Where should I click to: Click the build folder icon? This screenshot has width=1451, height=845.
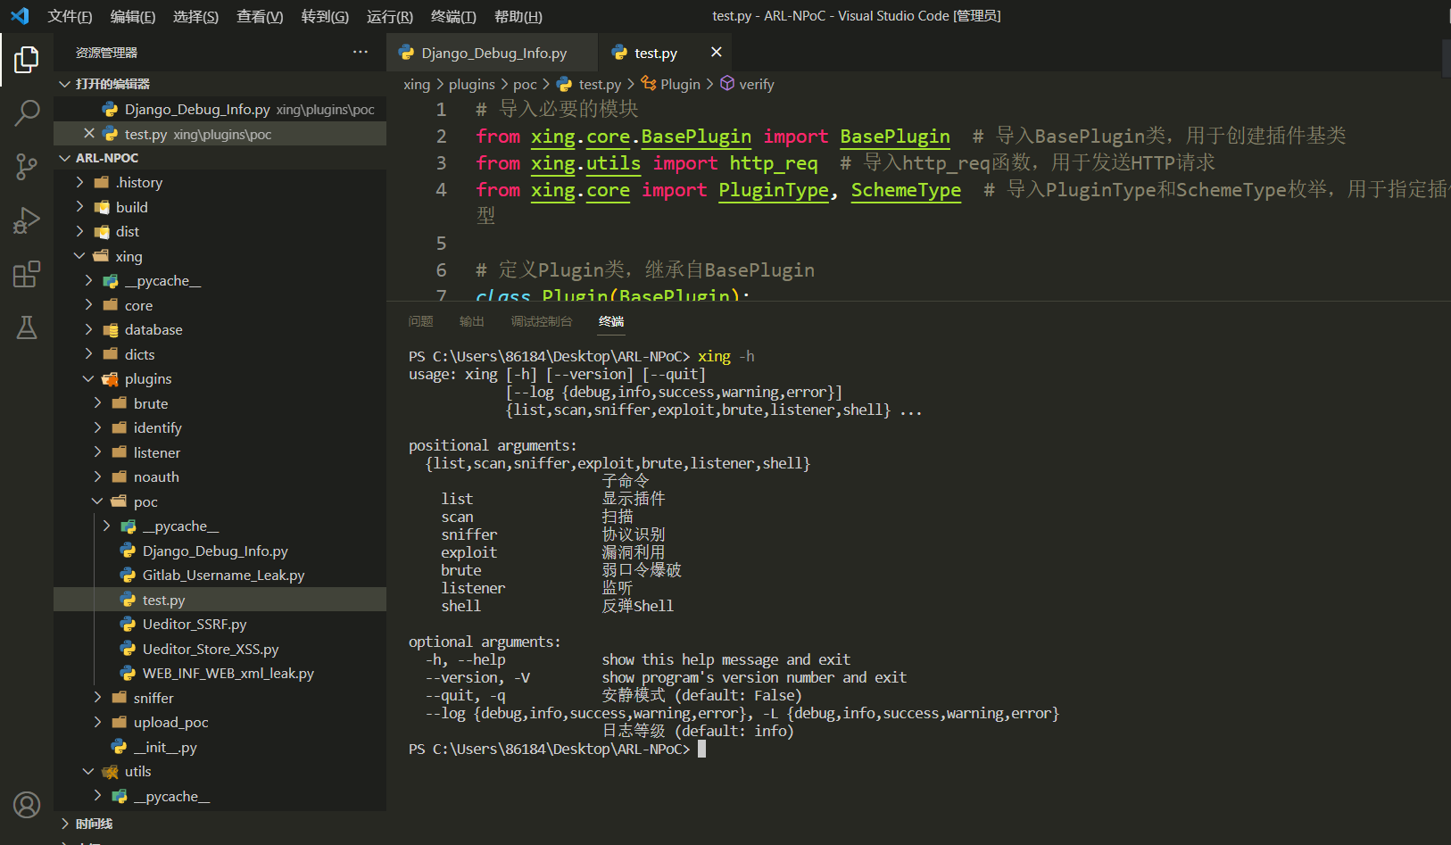pyautogui.click(x=102, y=207)
